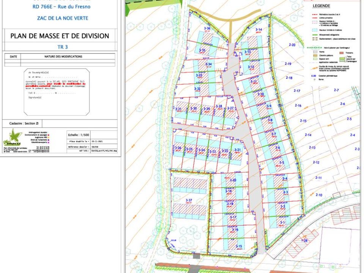Click lot label 3-36 on the plan
Viewport: 364px width, 273px height.
click(207, 28)
